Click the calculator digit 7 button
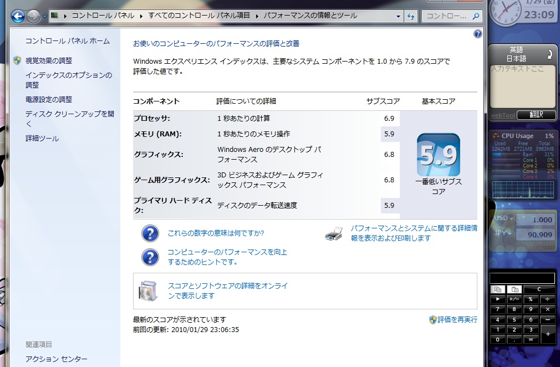Image resolution: width=560 pixels, height=367 pixels. point(498,309)
